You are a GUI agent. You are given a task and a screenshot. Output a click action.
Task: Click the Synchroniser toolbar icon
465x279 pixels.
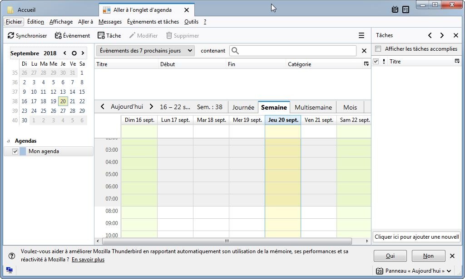tap(11, 36)
